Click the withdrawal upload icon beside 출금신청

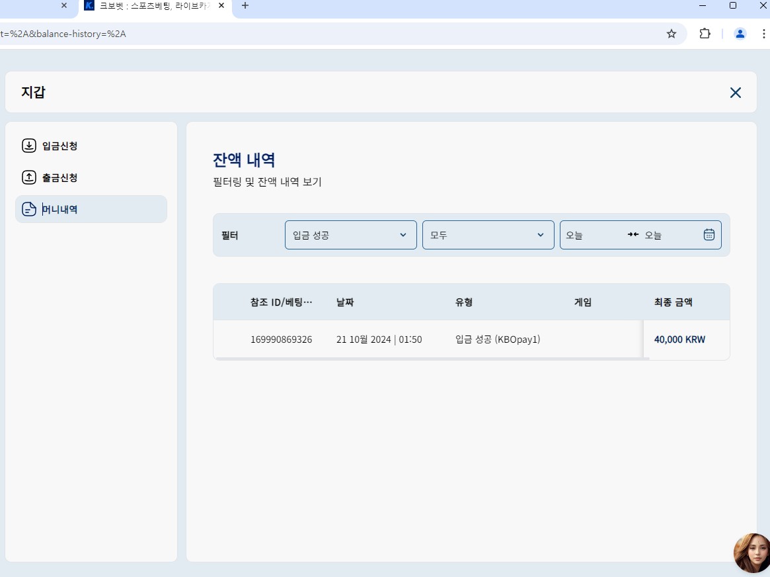[29, 177]
